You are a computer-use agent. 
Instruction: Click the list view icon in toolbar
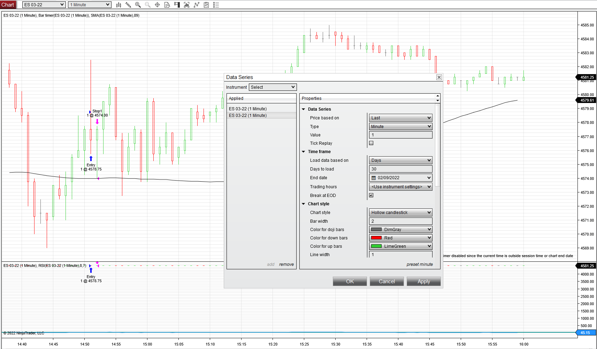[216, 5]
